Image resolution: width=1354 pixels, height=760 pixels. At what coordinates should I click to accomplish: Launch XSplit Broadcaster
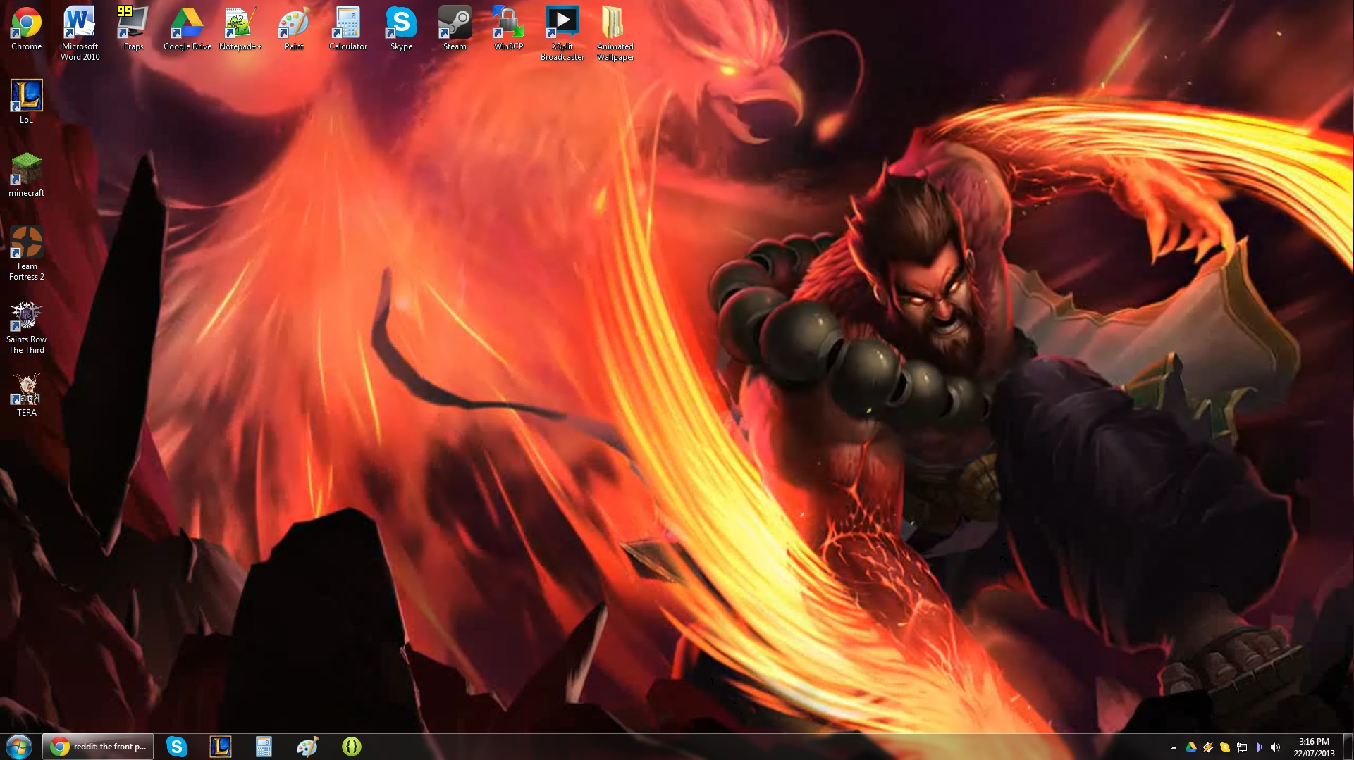tap(562, 21)
